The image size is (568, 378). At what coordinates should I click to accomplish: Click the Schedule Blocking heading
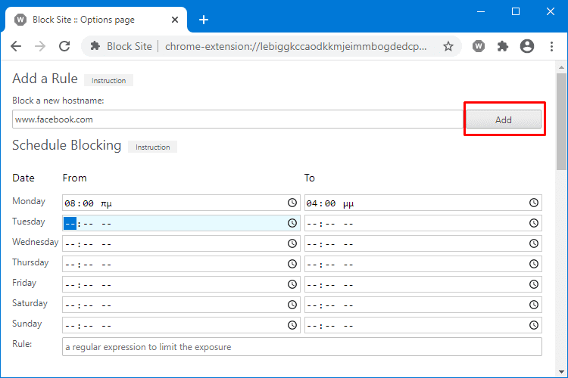67,145
